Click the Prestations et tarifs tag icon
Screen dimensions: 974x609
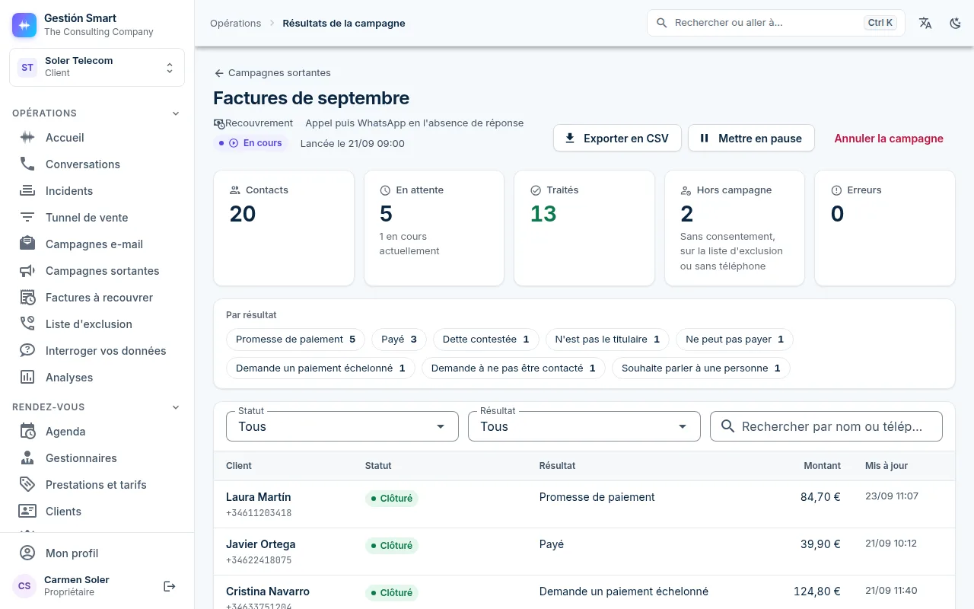click(x=27, y=485)
